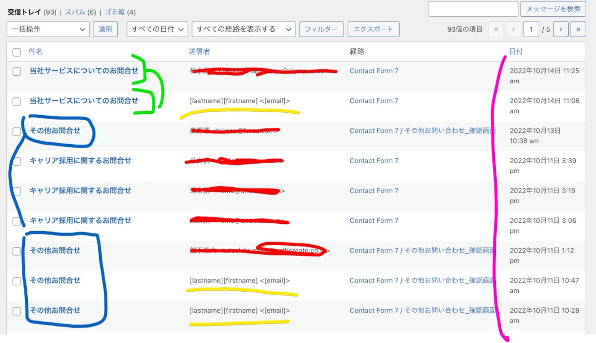596x343 pixels.
Task: Open the 一括操作 bulk action dropdown
Action: pyautogui.click(x=48, y=29)
